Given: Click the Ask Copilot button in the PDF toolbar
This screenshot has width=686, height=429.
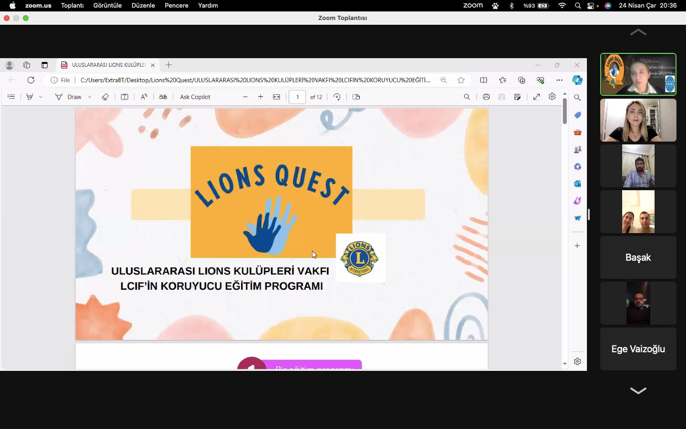Looking at the screenshot, I should tap(195, 97).
